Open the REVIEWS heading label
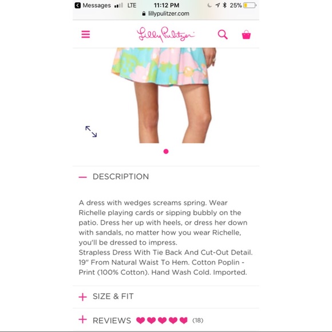 coord(112,321)
